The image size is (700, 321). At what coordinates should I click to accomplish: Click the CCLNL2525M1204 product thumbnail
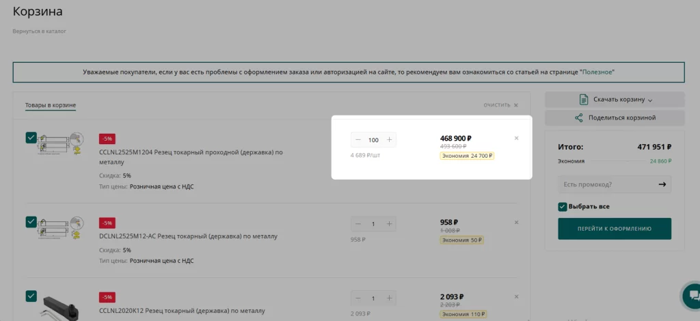(x=61, y=145)
